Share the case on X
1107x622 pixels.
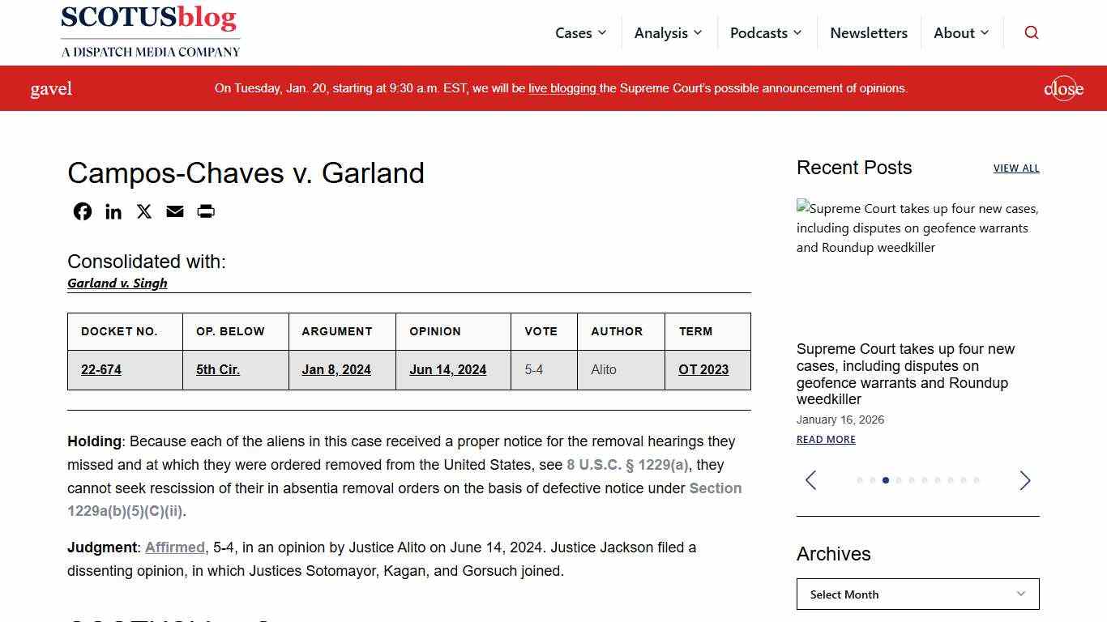tap(143, 211)
